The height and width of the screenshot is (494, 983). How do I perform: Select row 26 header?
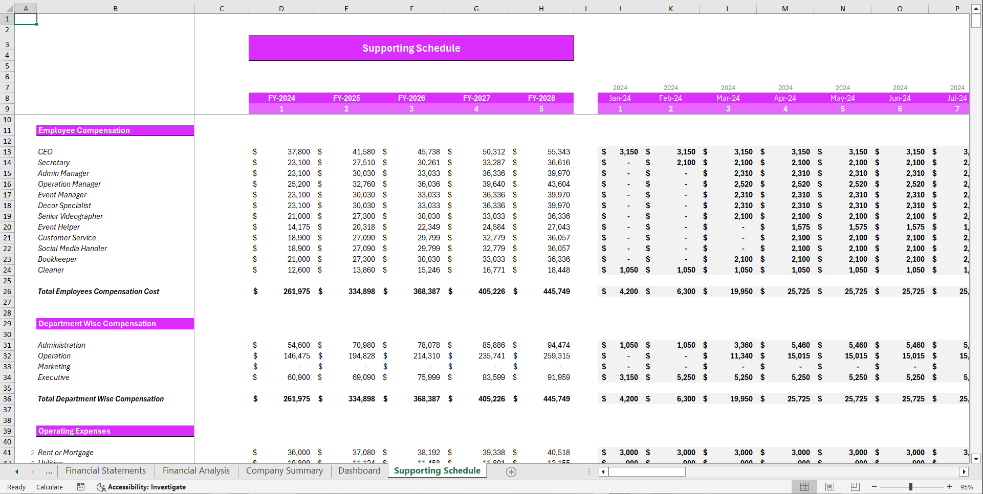pyautogui.click(x=7, y=291)
